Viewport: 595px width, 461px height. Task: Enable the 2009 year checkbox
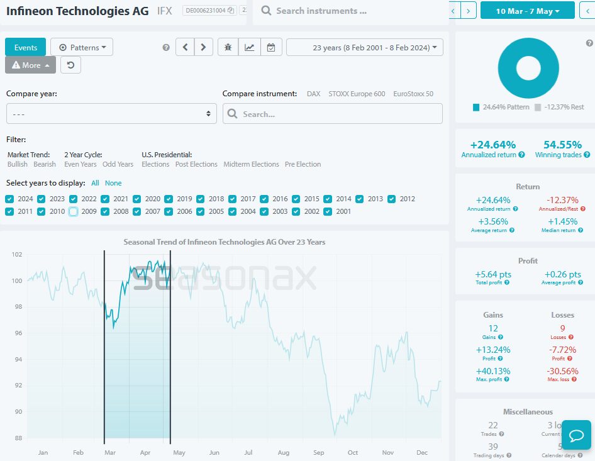tap(74, 212)
